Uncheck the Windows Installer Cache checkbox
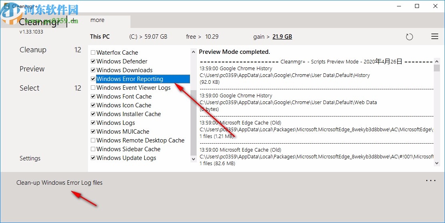Viewport: 445px width, 223px height. [93, 114]
